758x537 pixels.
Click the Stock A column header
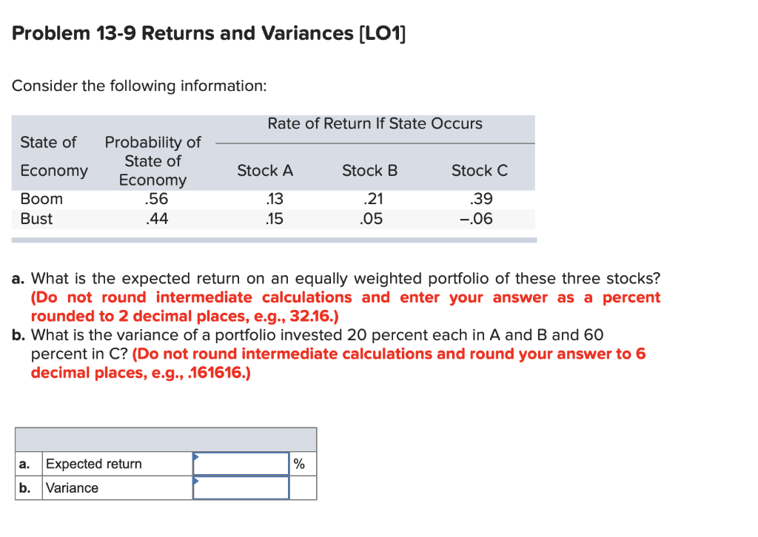tap(265, 171)
